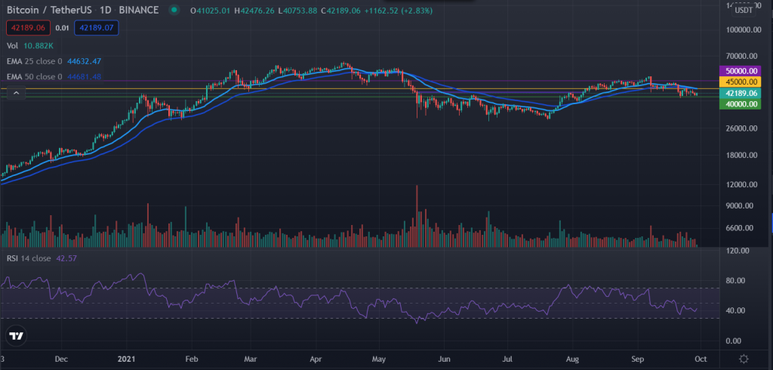Click the TradingView logo icon
The image size is (773, 370).
pyautogui.click(x=17, y=336)
